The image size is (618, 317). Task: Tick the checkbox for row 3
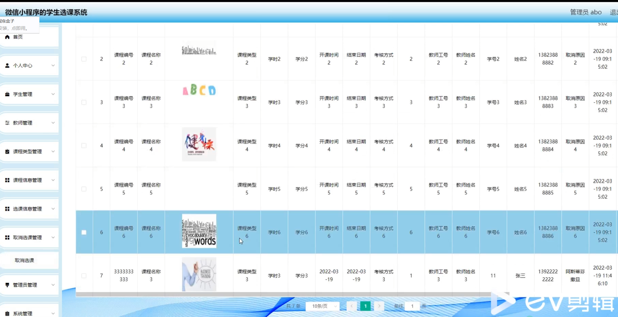[x=84, y=102]
